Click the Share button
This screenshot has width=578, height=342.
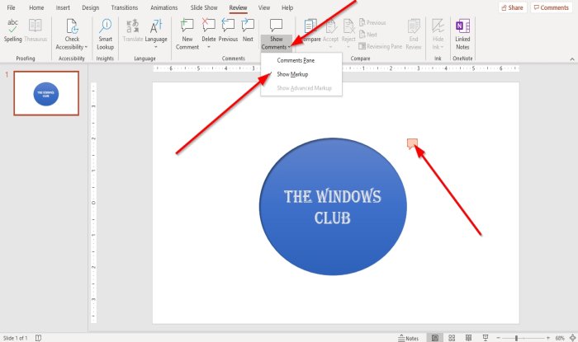click(x=513, y=7)
